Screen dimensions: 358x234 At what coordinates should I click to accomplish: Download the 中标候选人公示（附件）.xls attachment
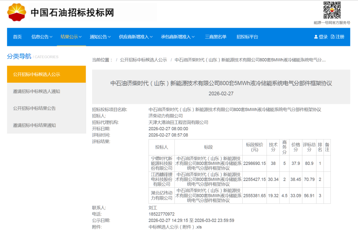pos(175,227)
